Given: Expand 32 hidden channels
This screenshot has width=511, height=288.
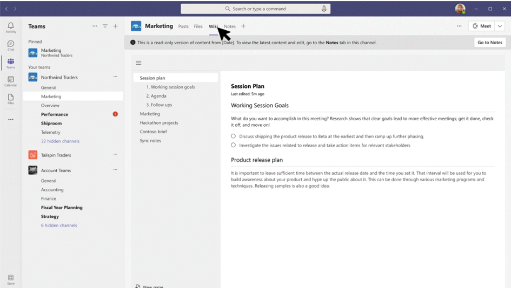Looking at the screenshot, I should [60, 141].
